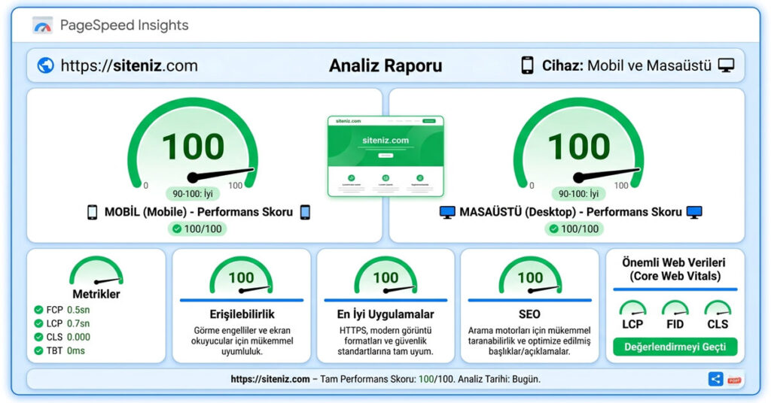The image size is (771, 403).
Task: Click the LCP mini gauge in Core Web Vitals
Action: (632, 308)
